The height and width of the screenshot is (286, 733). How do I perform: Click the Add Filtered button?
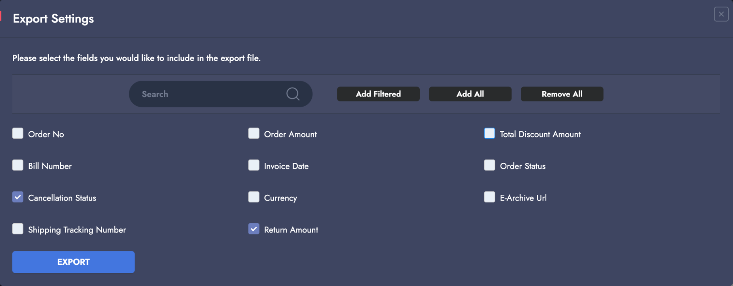pos(378,94)
